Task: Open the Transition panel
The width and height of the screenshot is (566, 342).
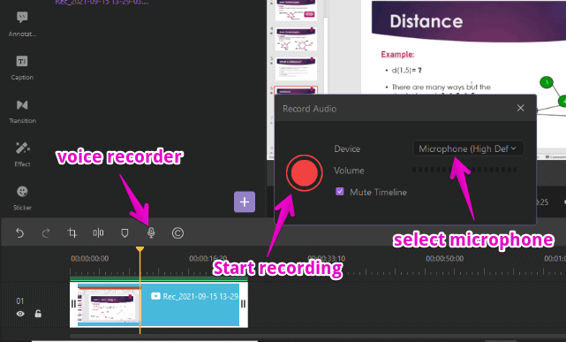Action: pos(22,111)
